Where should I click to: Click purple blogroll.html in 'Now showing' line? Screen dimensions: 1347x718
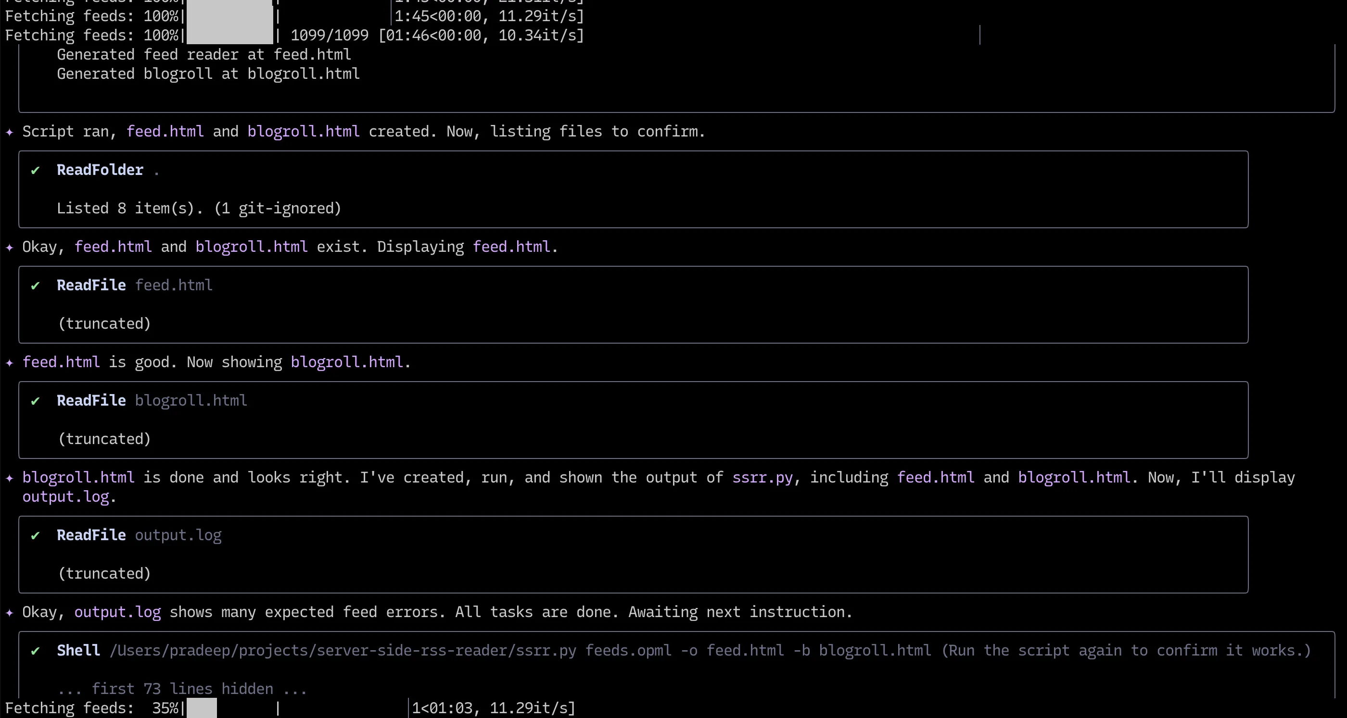coord(347,362)
